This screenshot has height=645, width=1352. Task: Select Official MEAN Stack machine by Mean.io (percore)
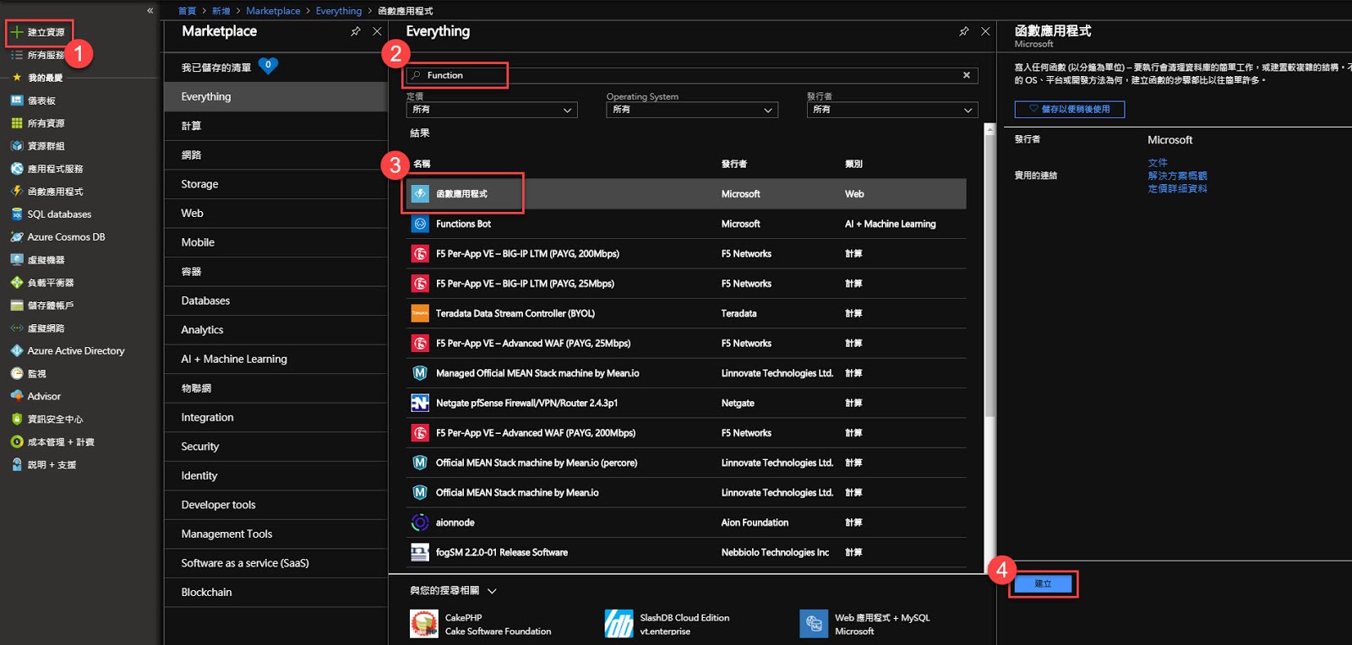[x=686, y=463]
